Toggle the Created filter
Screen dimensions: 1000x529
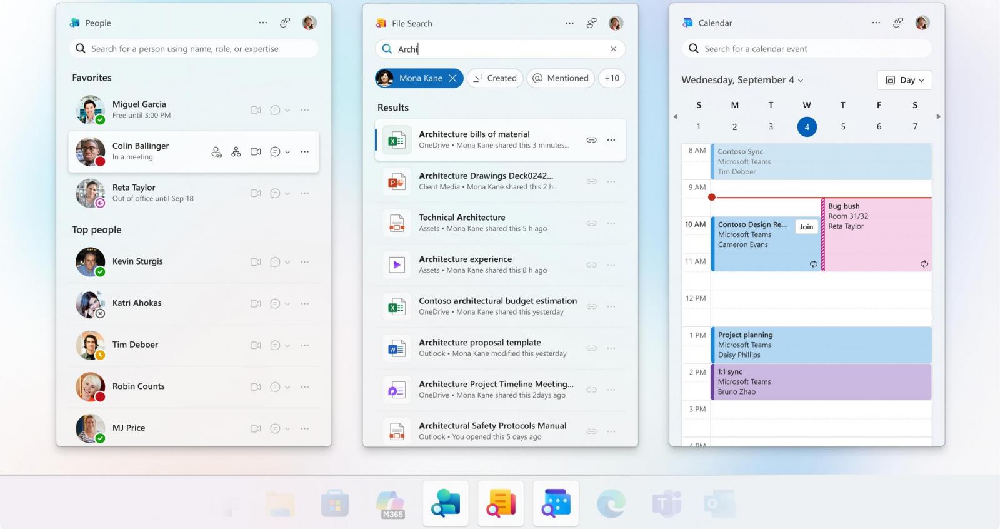click(x=494, y=78)
